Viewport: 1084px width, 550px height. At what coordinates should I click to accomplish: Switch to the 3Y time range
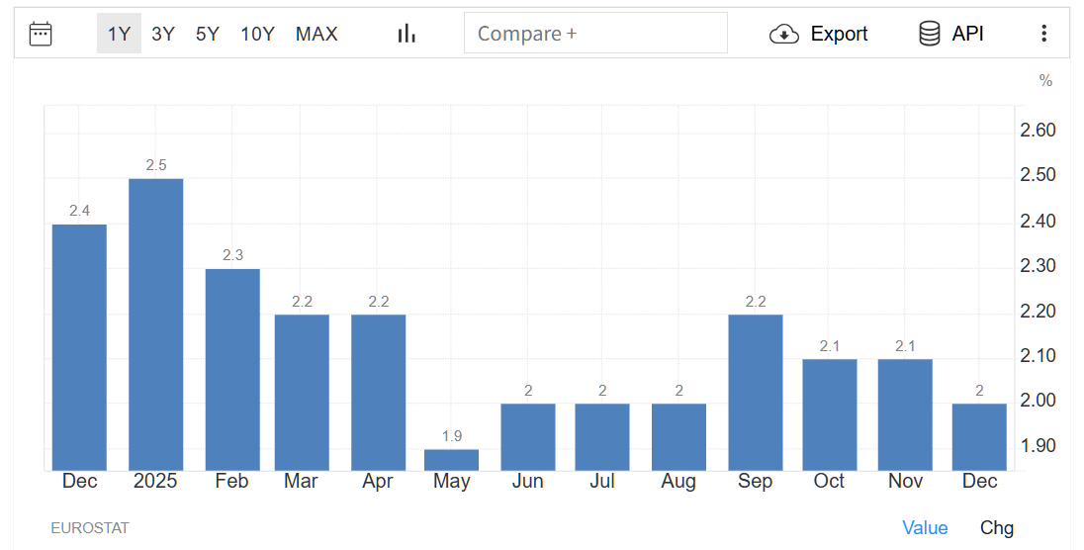(163, 34)
